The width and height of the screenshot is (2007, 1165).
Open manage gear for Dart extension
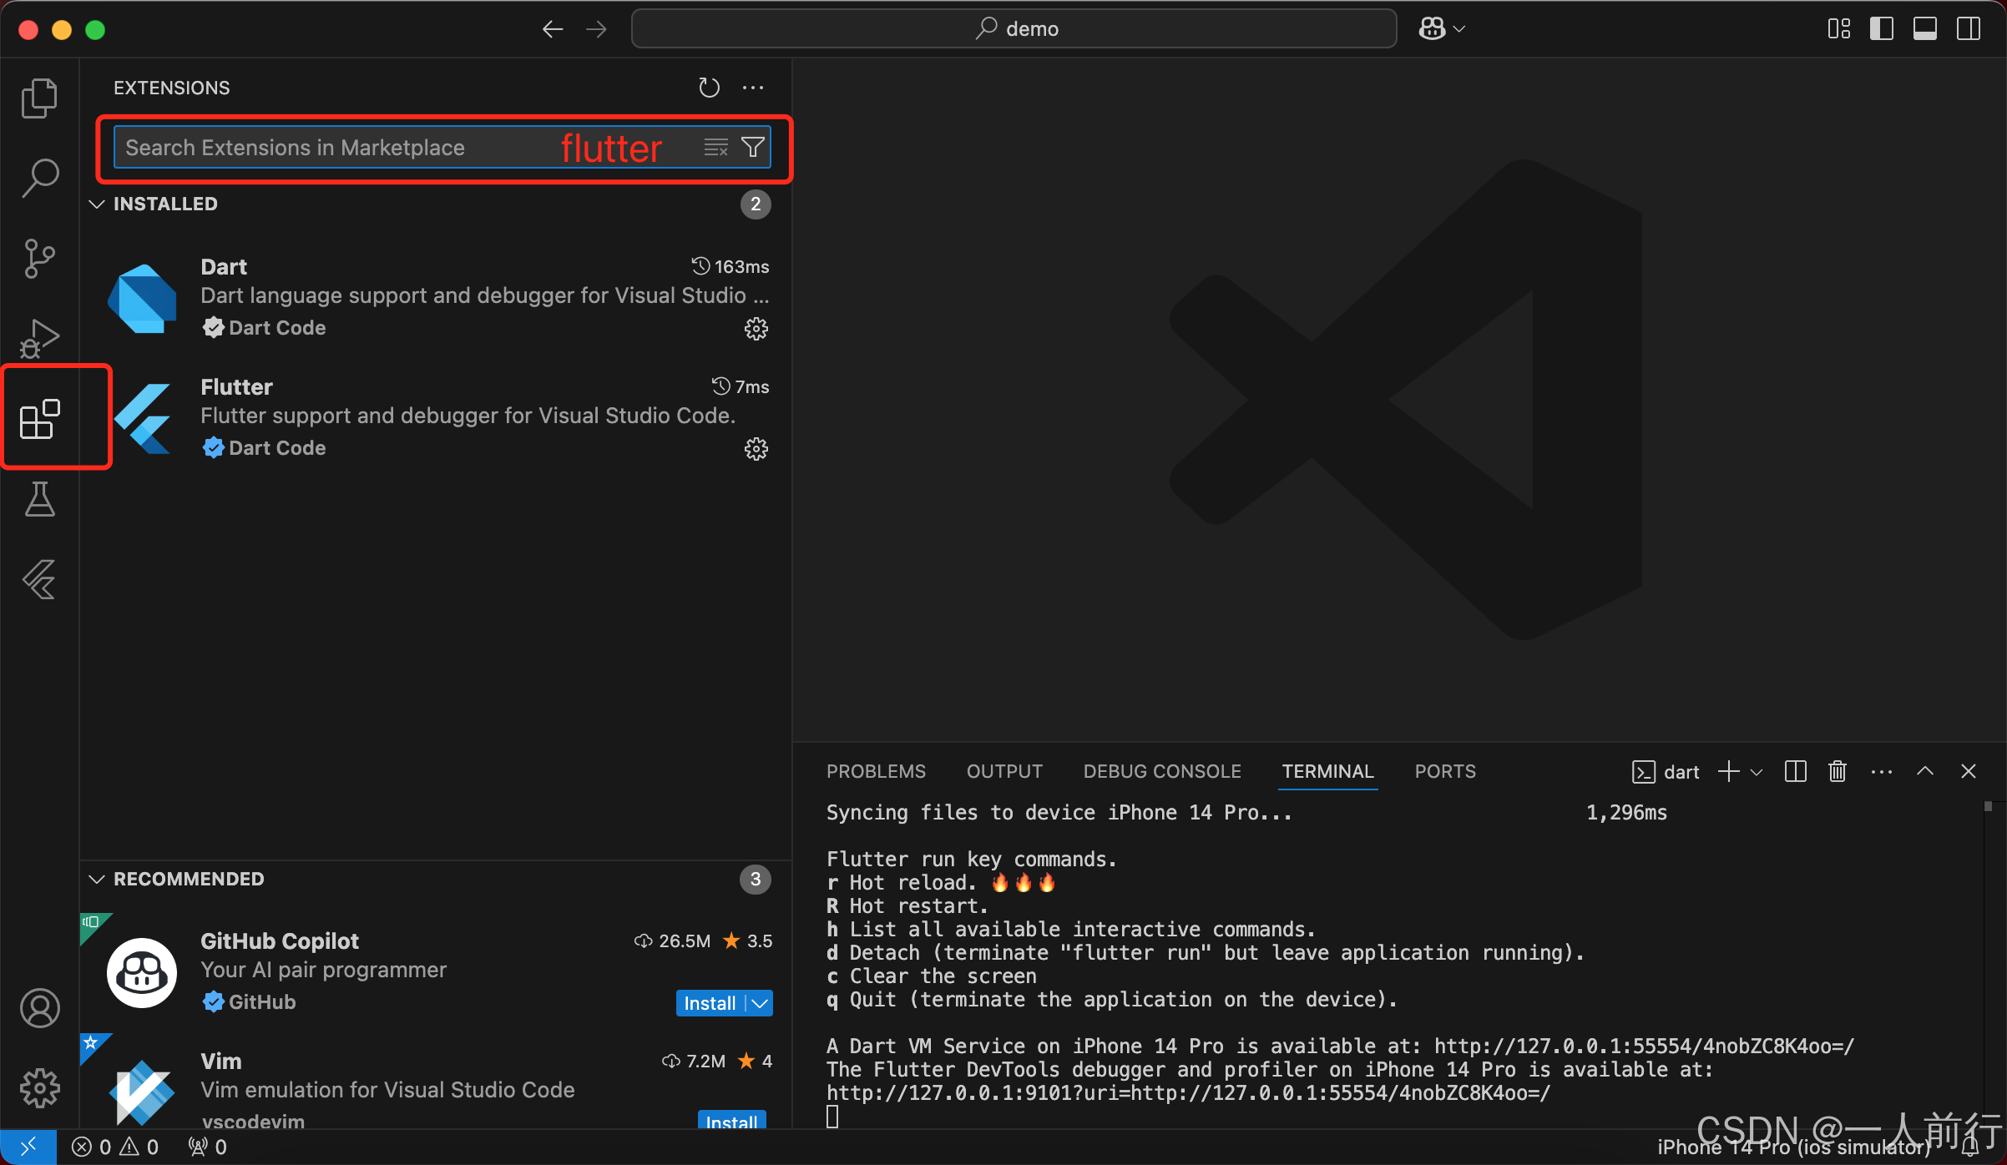coord(756,329)
